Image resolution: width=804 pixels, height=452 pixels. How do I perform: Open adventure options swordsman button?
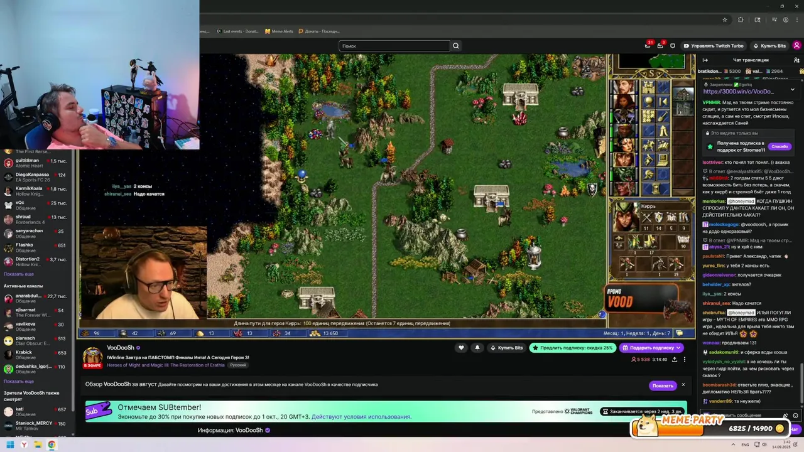tap(648, 159)
